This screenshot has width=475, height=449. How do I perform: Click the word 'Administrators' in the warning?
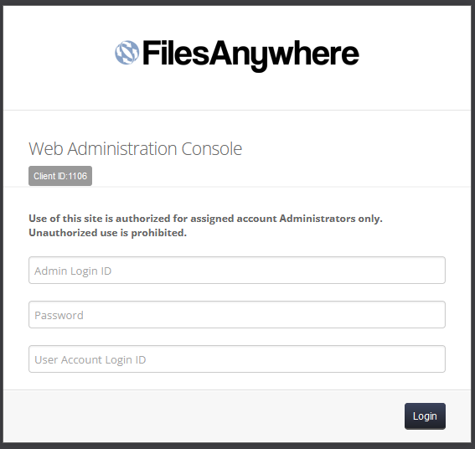tap(318, 219)
